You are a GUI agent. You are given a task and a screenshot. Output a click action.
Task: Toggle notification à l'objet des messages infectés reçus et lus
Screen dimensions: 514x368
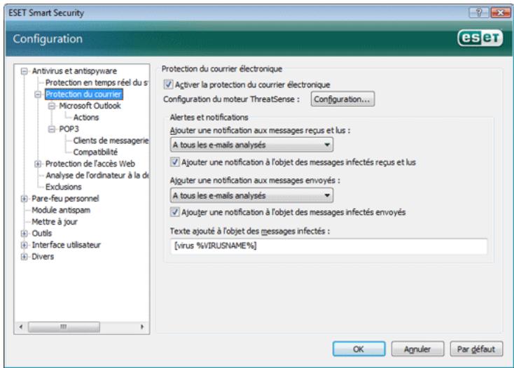tap(175, 162)
